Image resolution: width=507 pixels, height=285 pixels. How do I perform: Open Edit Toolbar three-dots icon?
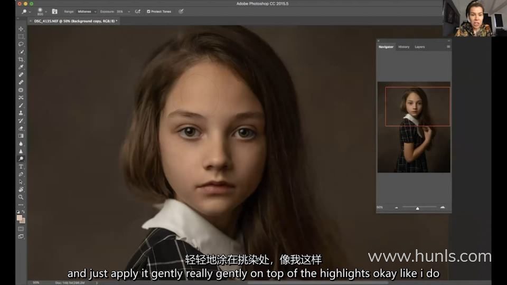(21, 205)
